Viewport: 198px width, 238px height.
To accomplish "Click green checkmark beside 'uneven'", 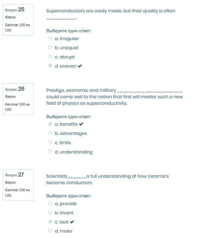I will point(80,66).
